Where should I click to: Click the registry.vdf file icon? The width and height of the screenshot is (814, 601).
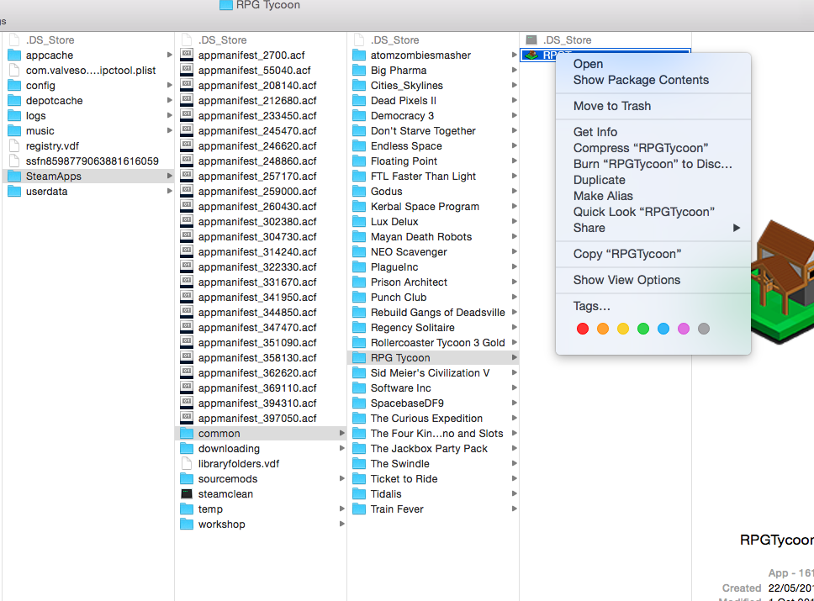(x=14, y=146)
